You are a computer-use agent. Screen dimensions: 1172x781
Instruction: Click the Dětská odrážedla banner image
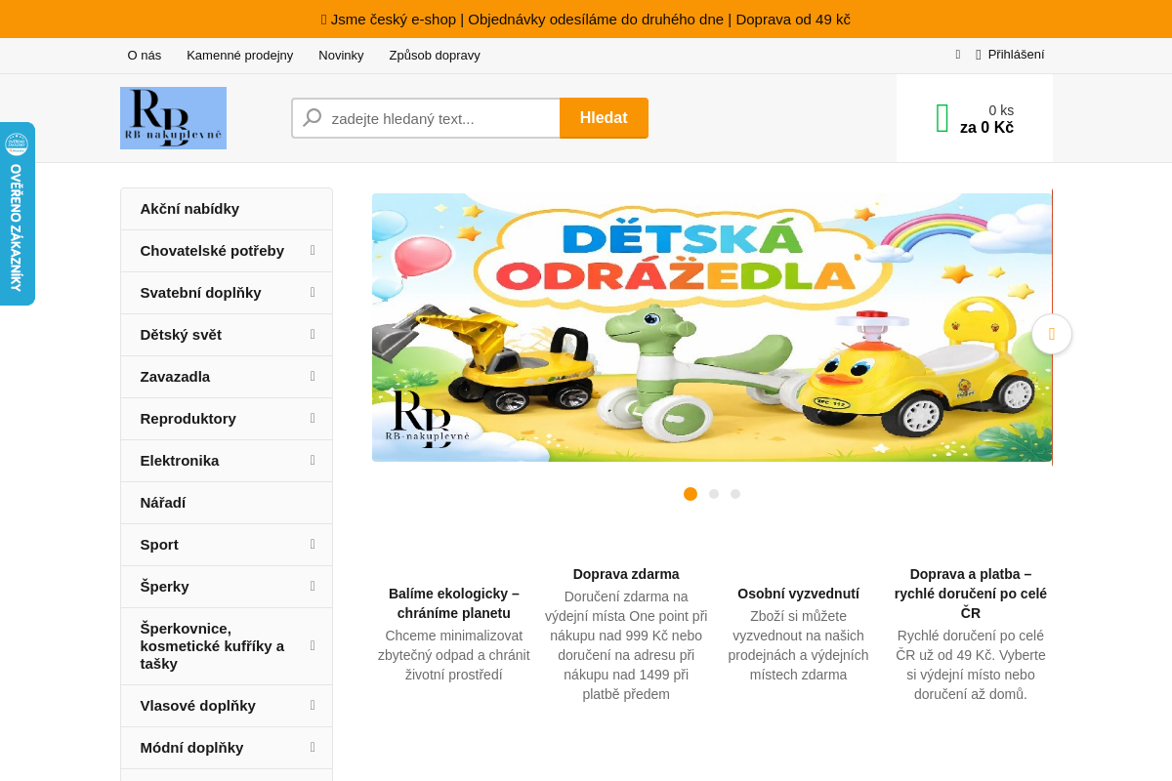[711, 327]
